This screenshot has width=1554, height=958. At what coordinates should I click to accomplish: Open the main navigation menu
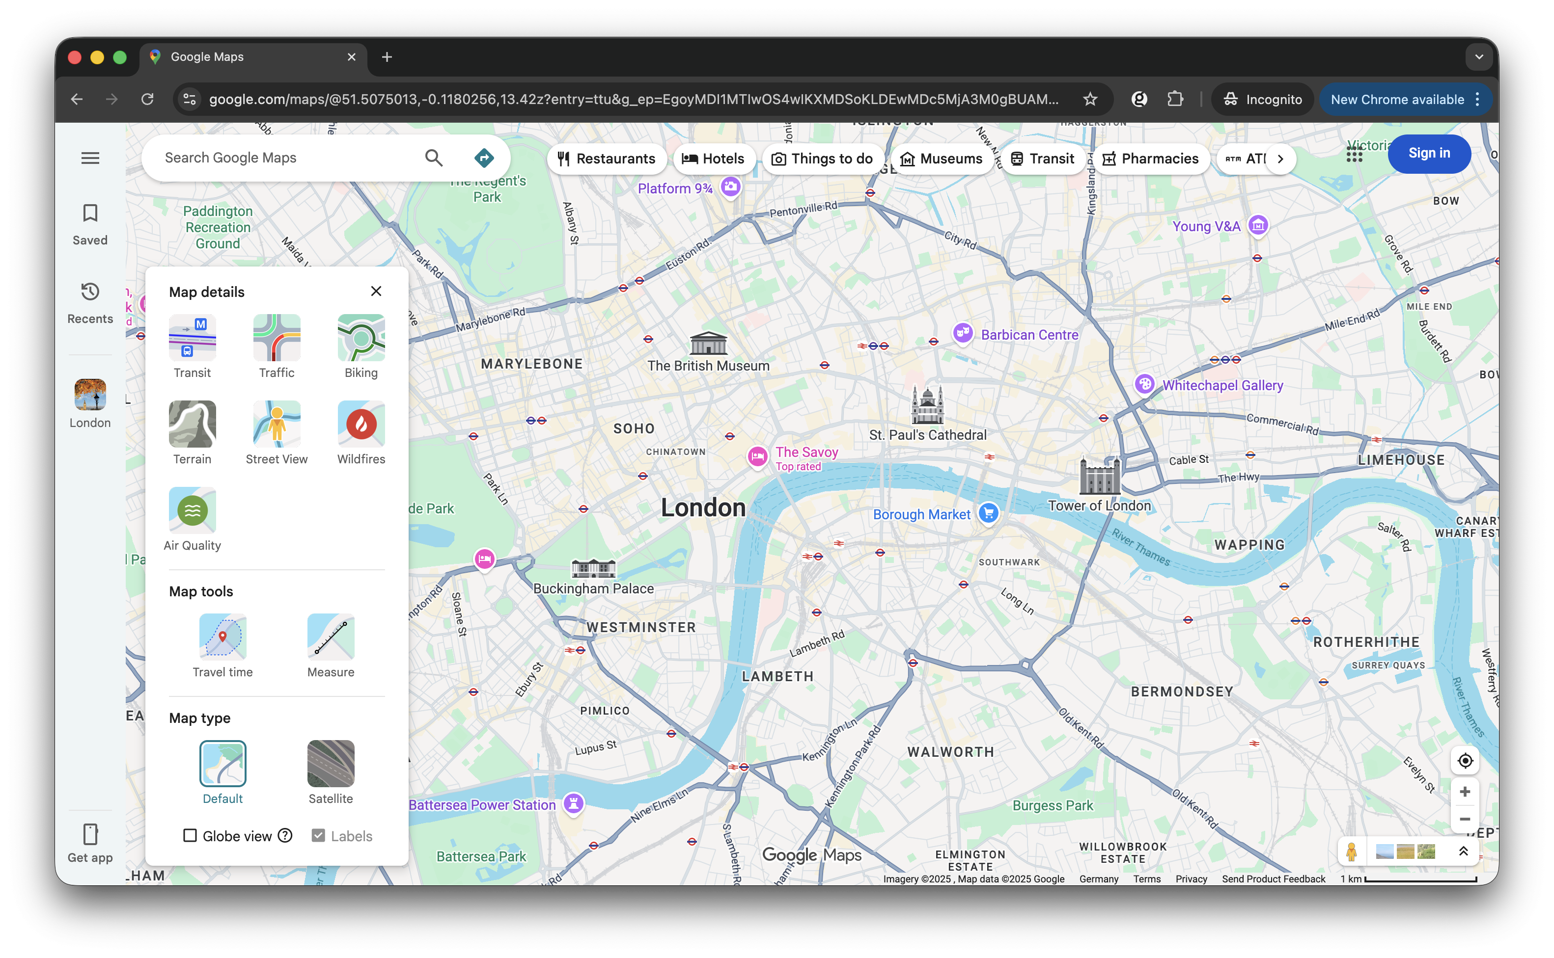click(x=89, y=157)
